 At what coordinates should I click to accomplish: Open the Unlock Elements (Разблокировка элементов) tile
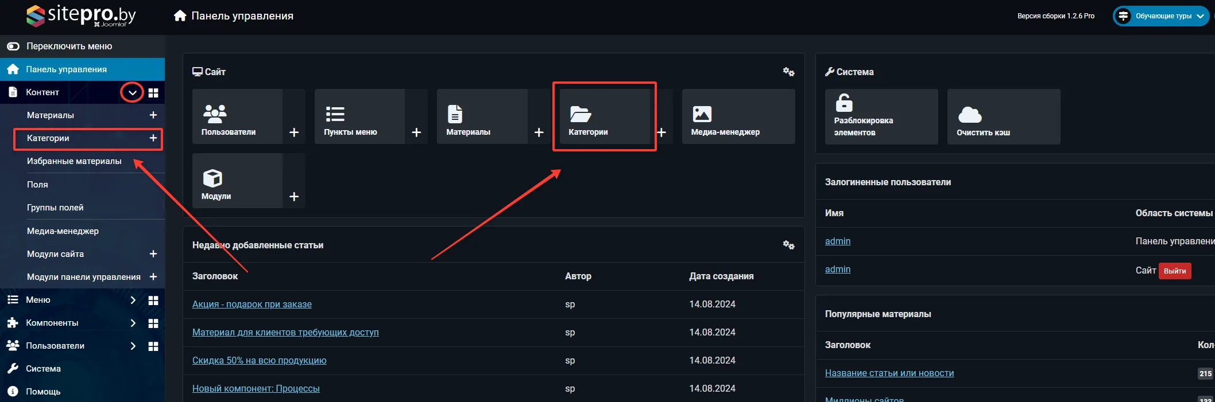click(x=881, y=116)
